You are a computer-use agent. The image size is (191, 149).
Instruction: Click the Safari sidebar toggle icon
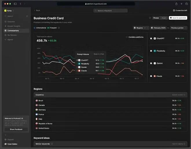click(15, 4)
